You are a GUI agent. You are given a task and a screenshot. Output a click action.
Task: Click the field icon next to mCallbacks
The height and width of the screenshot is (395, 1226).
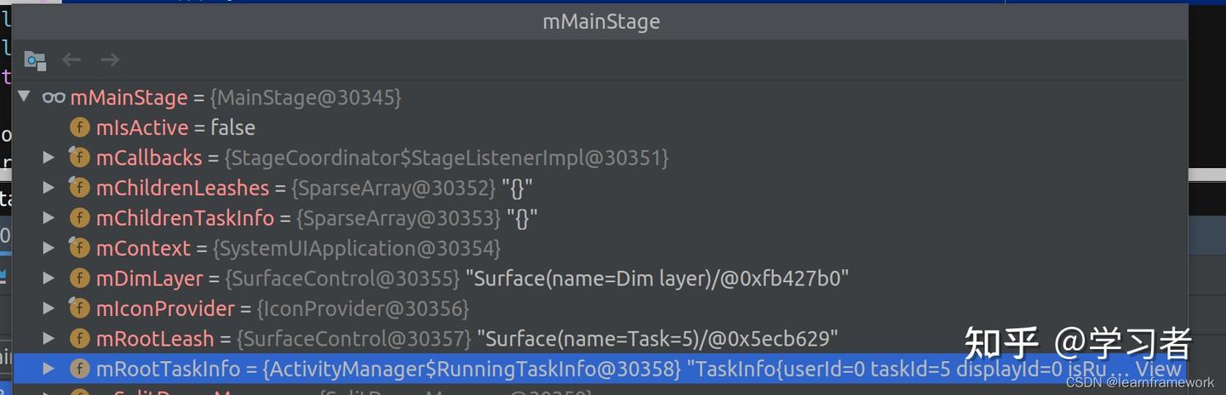point(79,158)
